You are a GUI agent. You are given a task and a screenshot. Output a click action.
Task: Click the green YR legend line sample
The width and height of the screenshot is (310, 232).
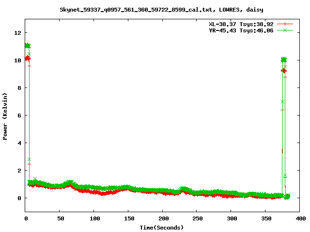tap(285, 30)
